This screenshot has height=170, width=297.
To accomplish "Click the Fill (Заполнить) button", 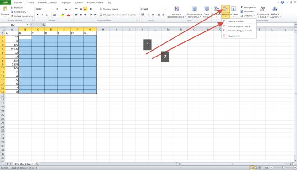I will coord(248,12).
